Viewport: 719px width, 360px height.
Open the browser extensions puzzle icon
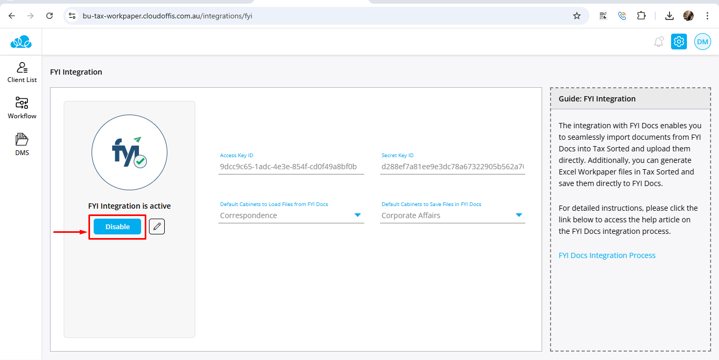tap(641, 16)
